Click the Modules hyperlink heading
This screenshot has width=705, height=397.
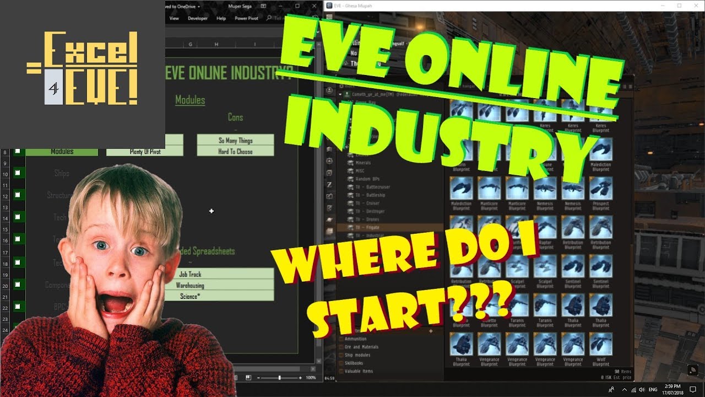pyautogui.click(x=190, y=100)
